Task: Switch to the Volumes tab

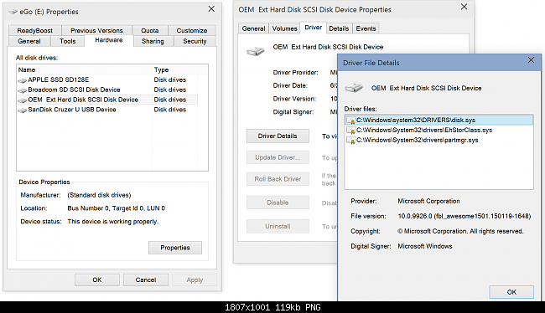Action: point(284,28)
